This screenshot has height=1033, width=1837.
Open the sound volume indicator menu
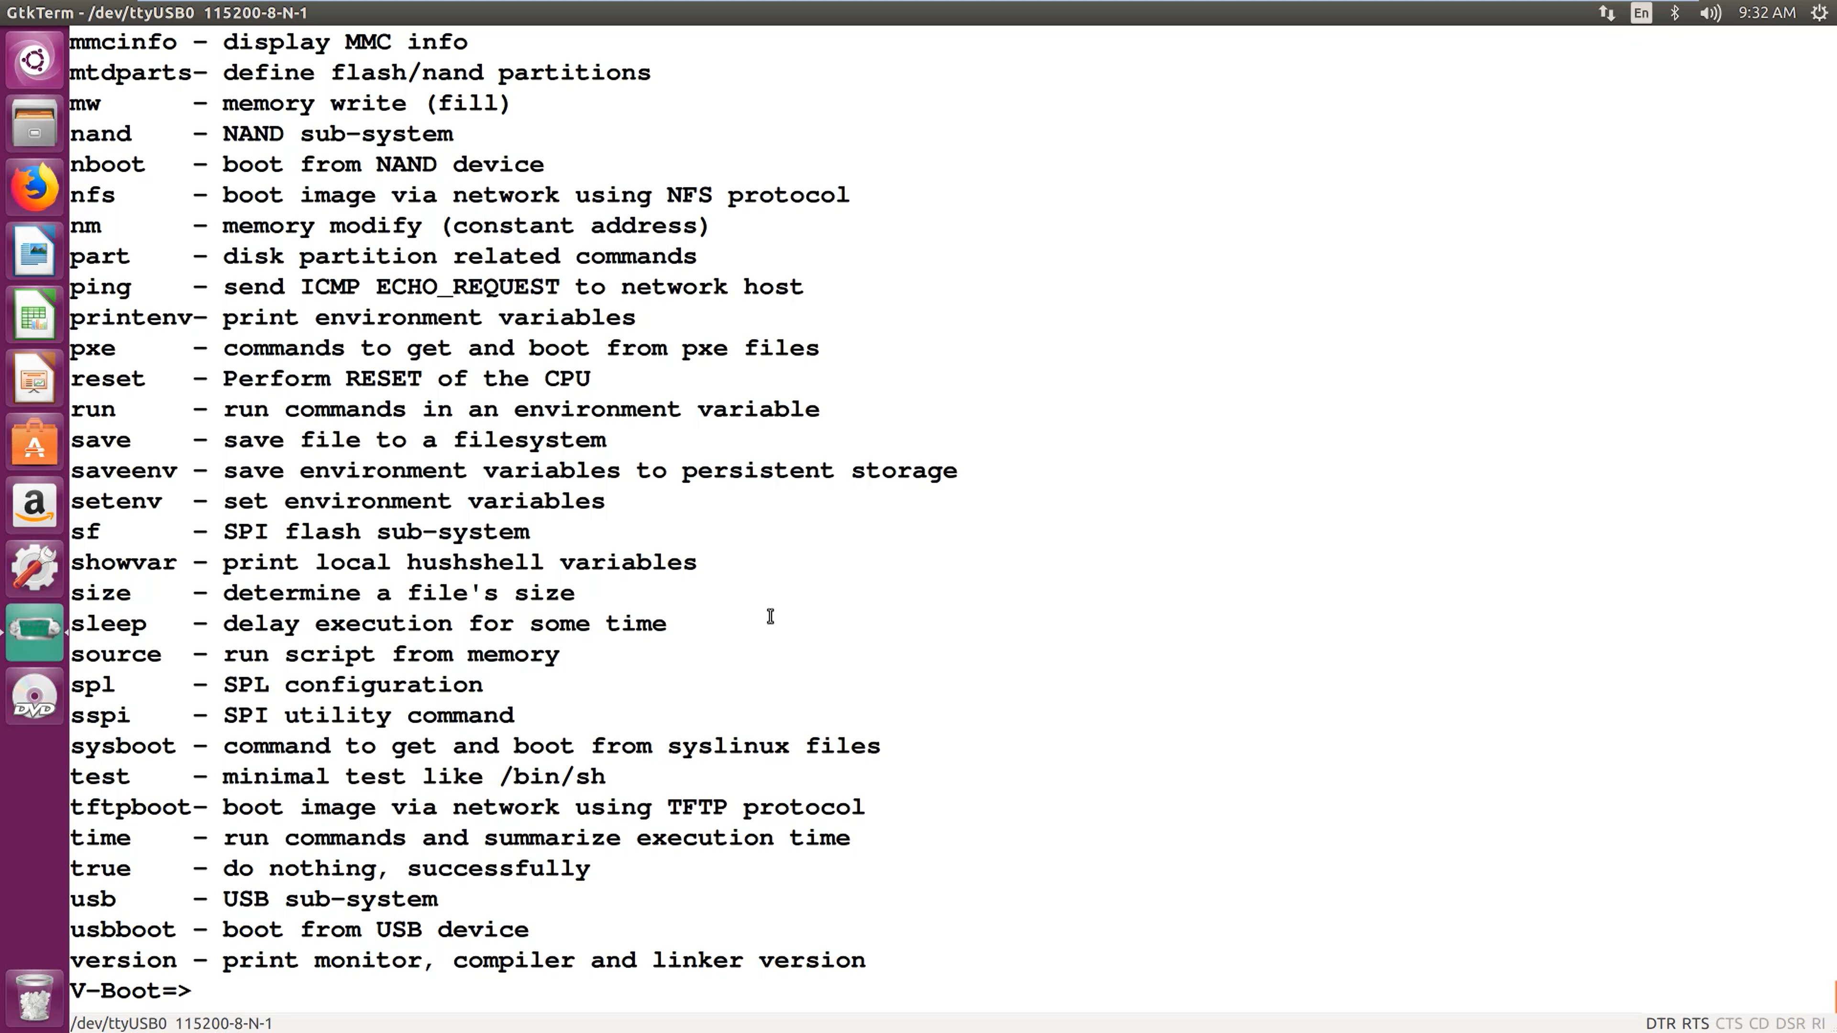[1710, 13]
